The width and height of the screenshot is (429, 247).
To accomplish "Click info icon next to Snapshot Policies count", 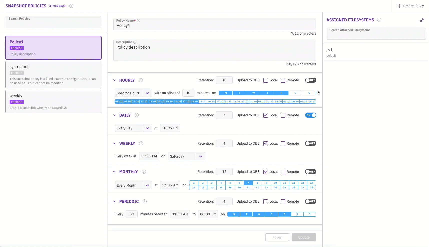I will (71, 6).
